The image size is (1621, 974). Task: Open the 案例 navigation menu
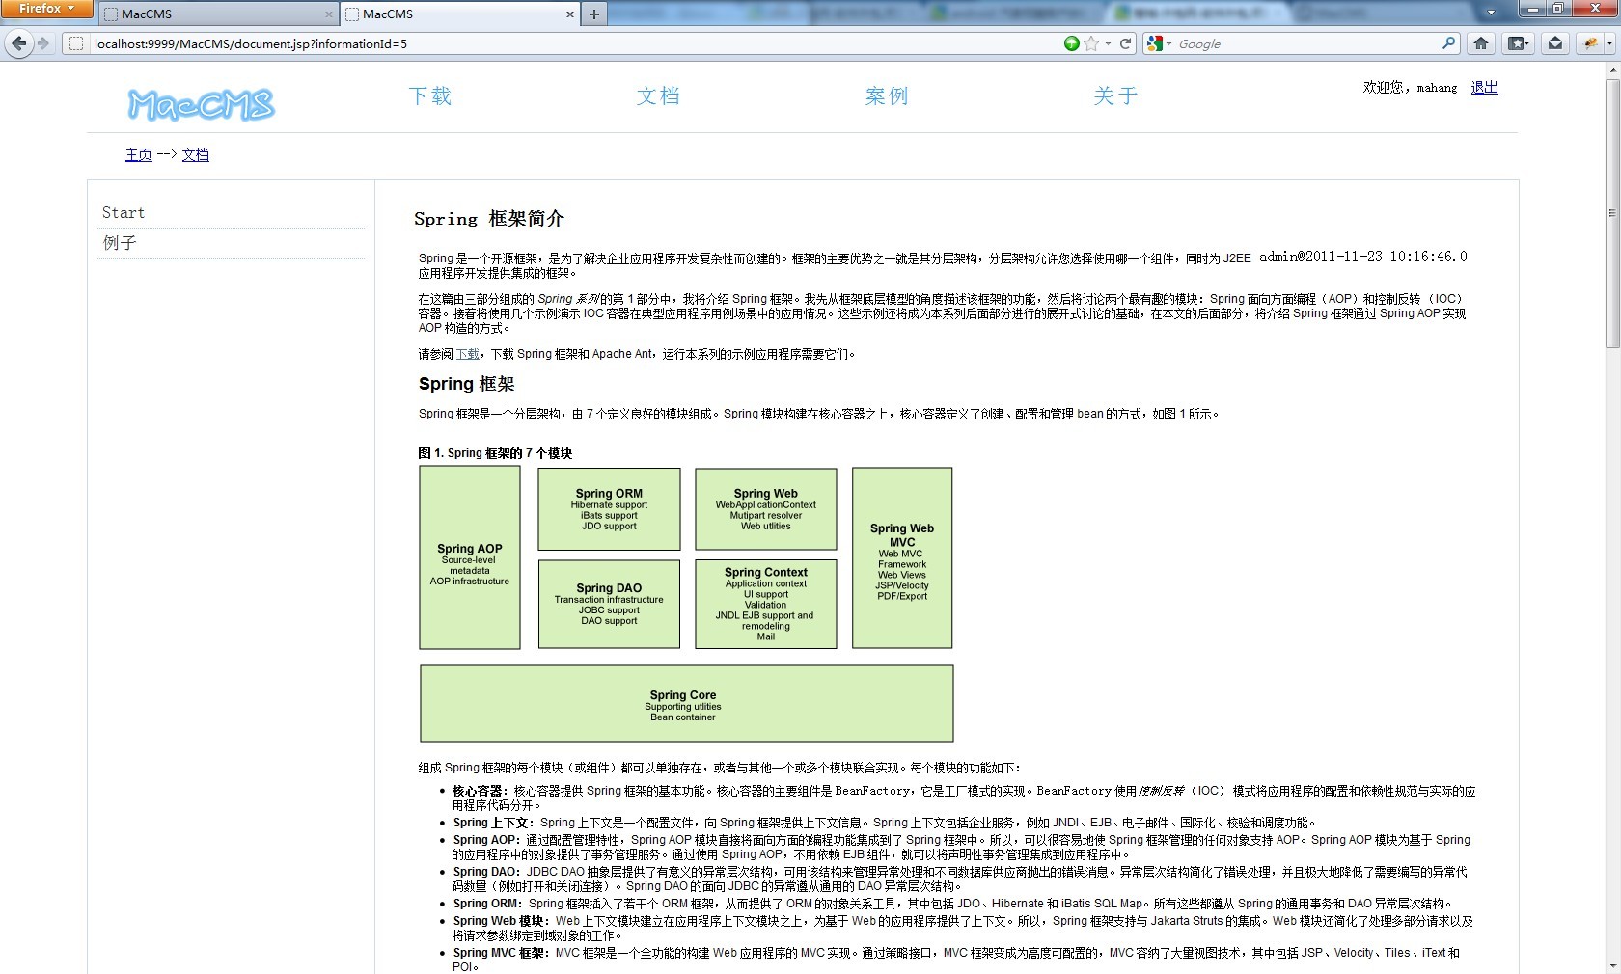coord(887,95)
